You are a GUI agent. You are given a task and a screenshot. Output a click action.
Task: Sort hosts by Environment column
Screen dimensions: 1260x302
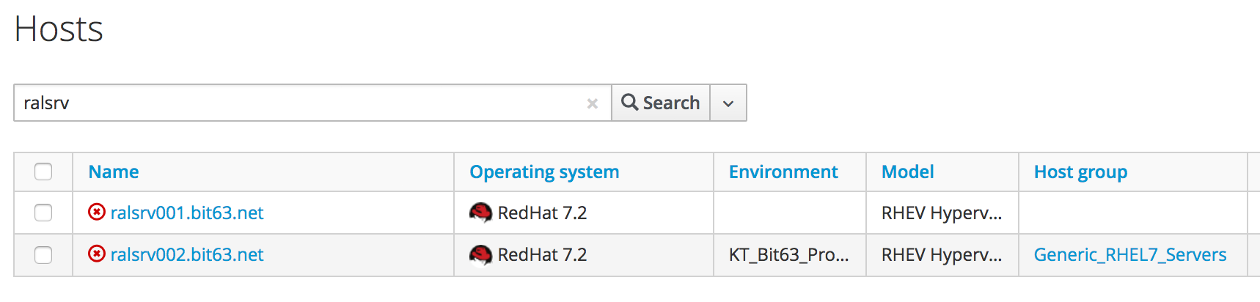(x=783, y=172)
